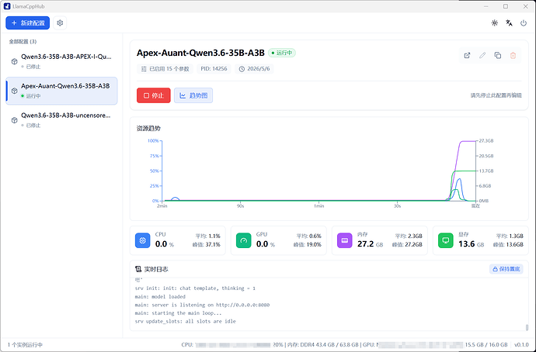
Task: Toggle the light/dark theme sun icon
Action: 495,22
